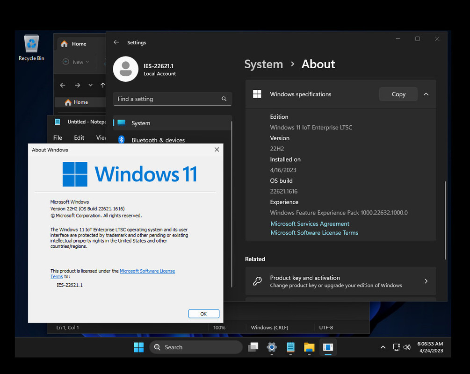
Task: Click System in the breadcrumb heading
Action: [263, 64]
